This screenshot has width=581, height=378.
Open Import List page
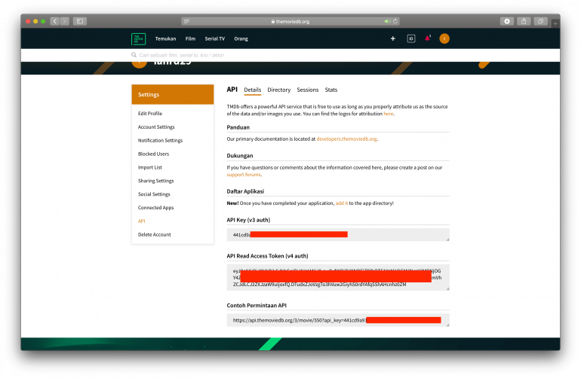point(150,168)
